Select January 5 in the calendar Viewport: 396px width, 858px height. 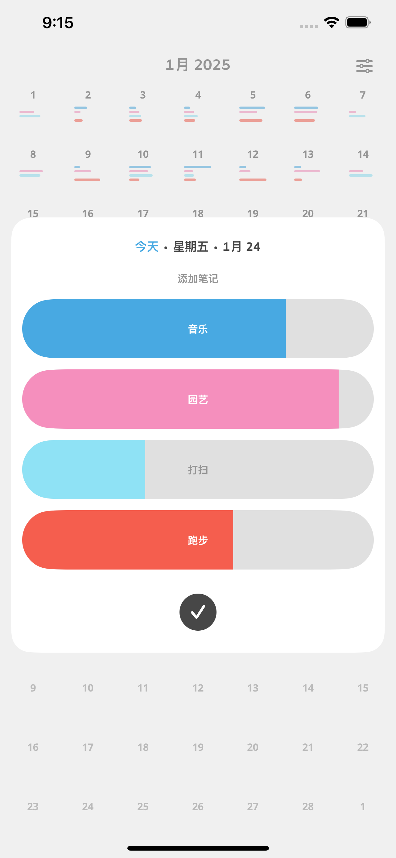253,106
